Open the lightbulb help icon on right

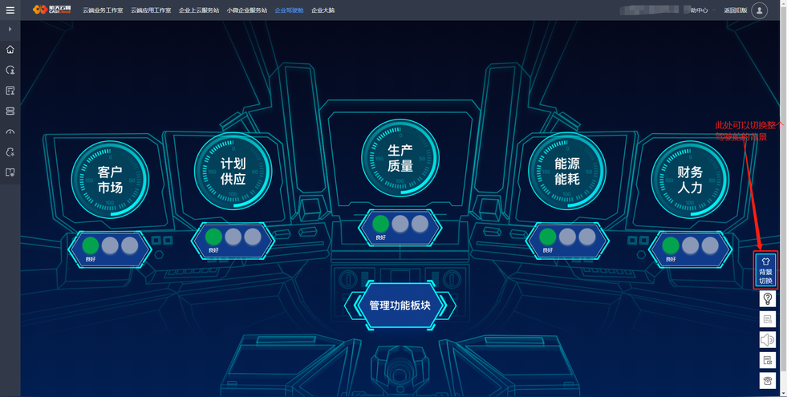[x=767, y=299]
